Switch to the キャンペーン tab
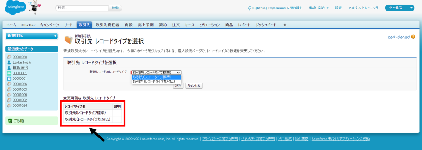422x150 pixels. click(50, 25)
